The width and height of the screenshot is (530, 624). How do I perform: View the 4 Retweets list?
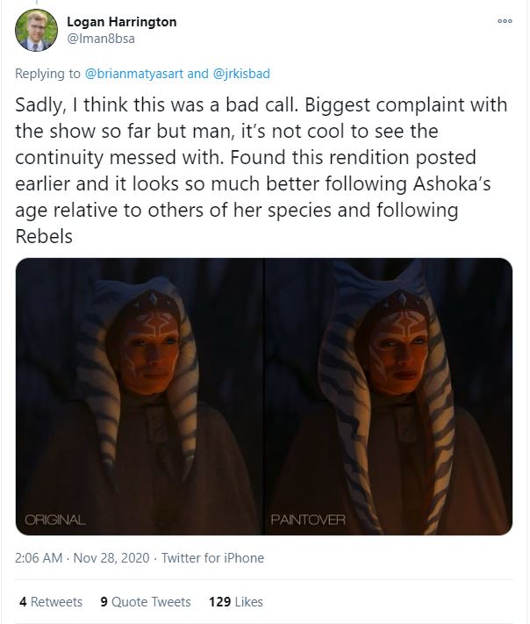pyautogui.click(x=51, y=602)
